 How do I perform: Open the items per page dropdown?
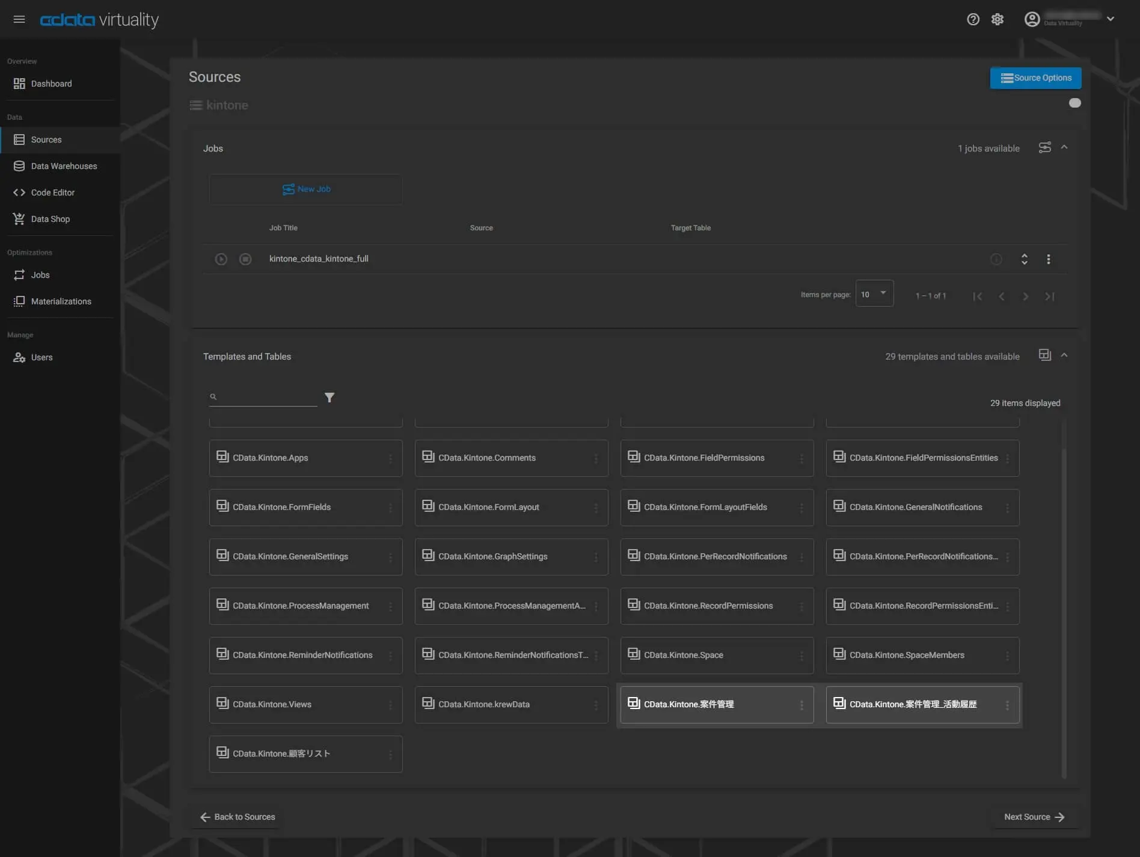click(x=874, y=294)
